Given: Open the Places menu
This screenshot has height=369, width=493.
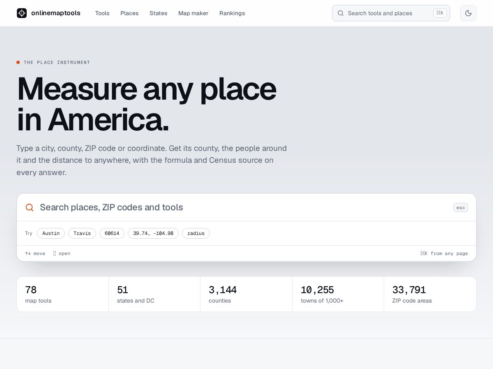Looking at the screenshot, I should point(129,13).
